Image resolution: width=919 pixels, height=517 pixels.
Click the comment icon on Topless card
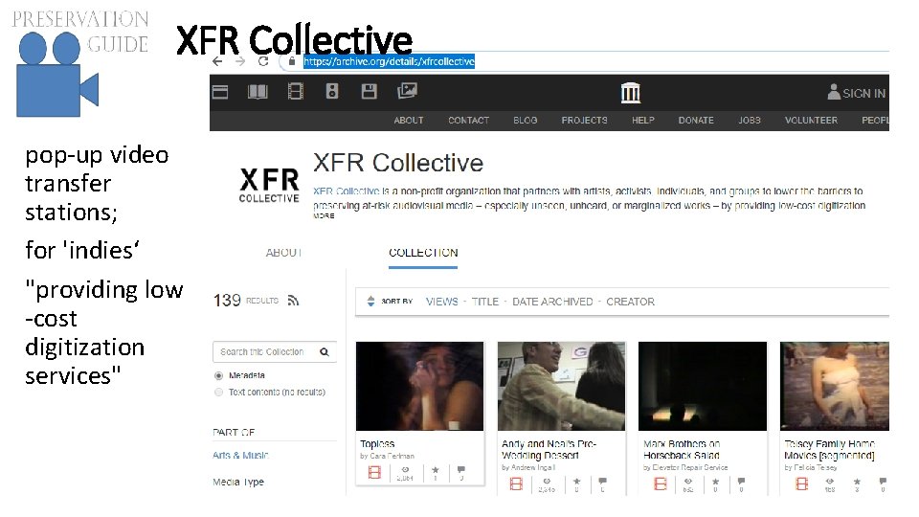(461, 469)
